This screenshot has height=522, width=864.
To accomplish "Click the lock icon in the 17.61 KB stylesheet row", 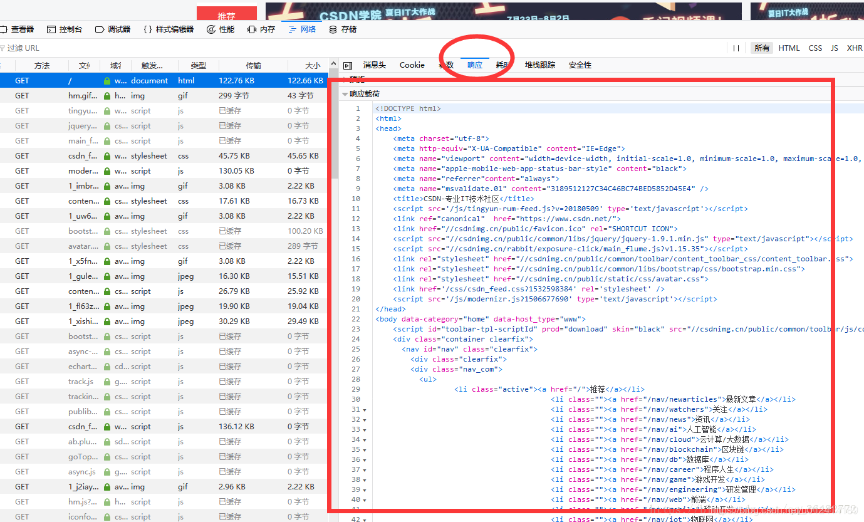I will coord(107,201).
